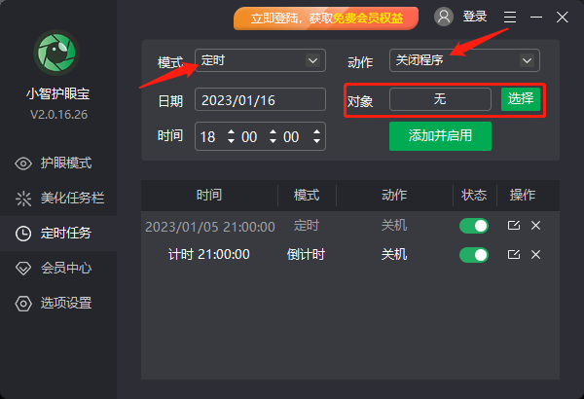Open 选项设置 from the sidebar
The height and width of the screenshot is (399, 584).
pyautogui.click(x=58, y=304)
